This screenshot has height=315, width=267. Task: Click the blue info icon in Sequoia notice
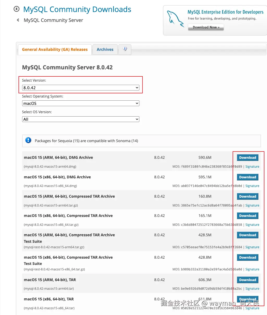(x=28, y=140)
